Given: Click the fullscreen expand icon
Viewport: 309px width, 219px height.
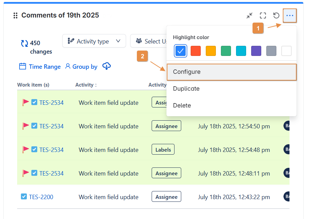Looking at the screenshot, I should (263, 15).
